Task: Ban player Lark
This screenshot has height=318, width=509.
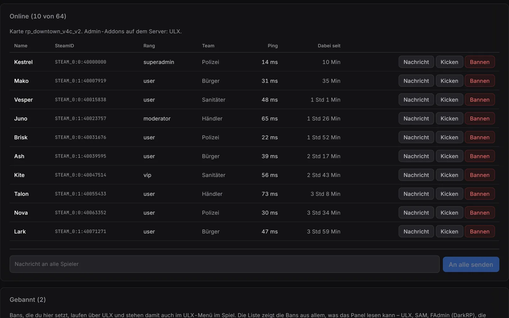Action: [480, 232]
